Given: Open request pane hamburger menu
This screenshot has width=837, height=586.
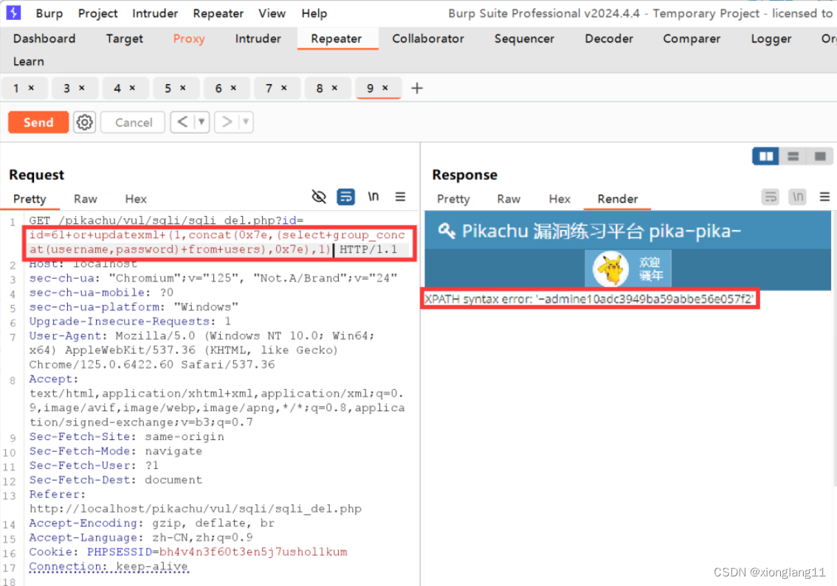Looking at the screenshot, I should coord(400,197).
